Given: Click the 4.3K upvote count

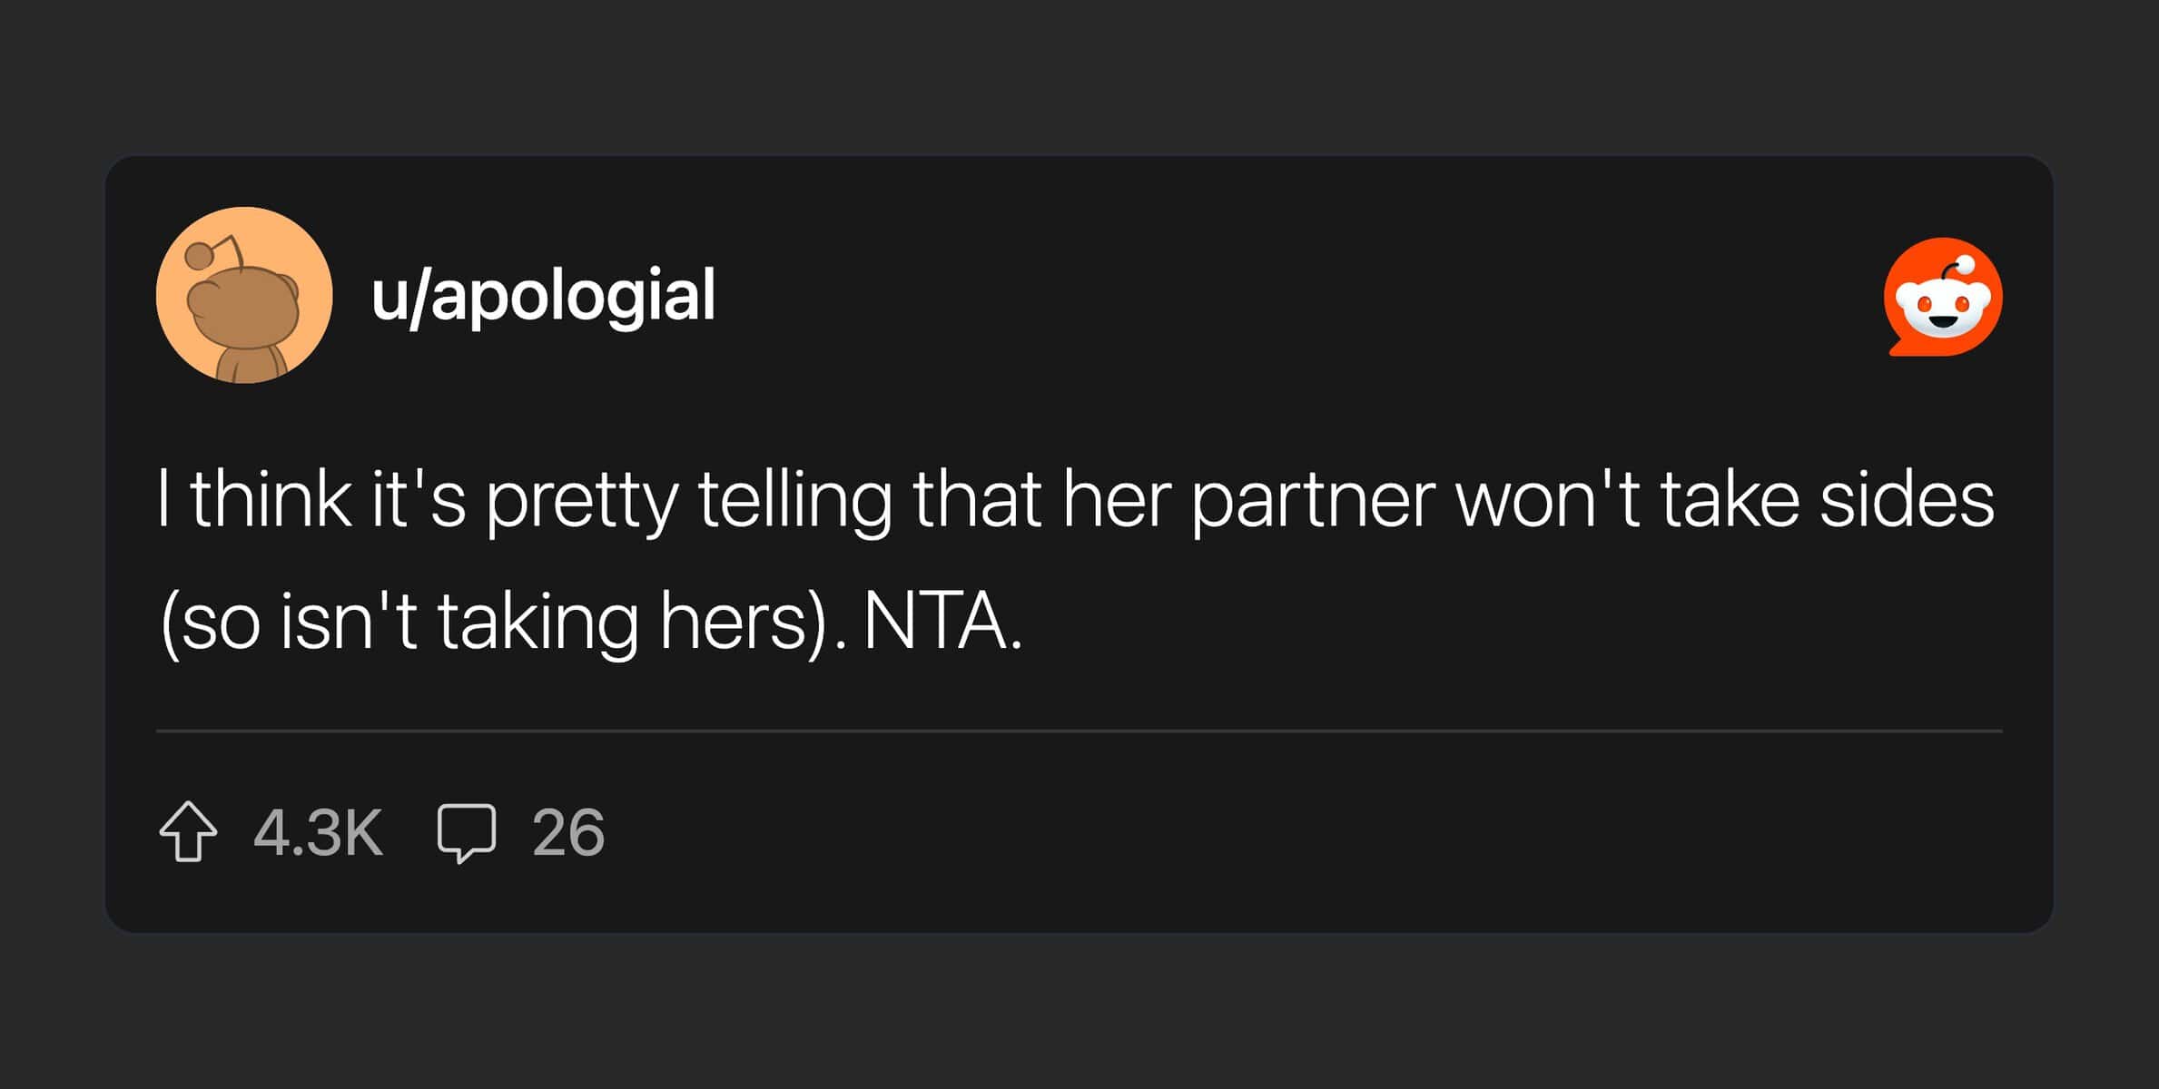Looking at the screenshot, I should click(x=318, y=832).
